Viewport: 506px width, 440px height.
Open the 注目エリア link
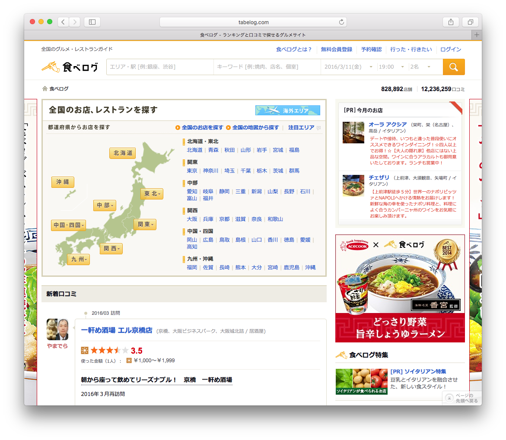pos(301,127)
